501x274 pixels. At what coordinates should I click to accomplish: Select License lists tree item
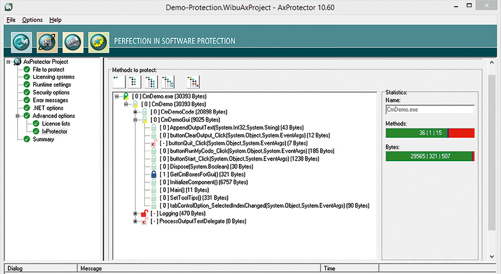pyautogui.click(x=56, y=123)
